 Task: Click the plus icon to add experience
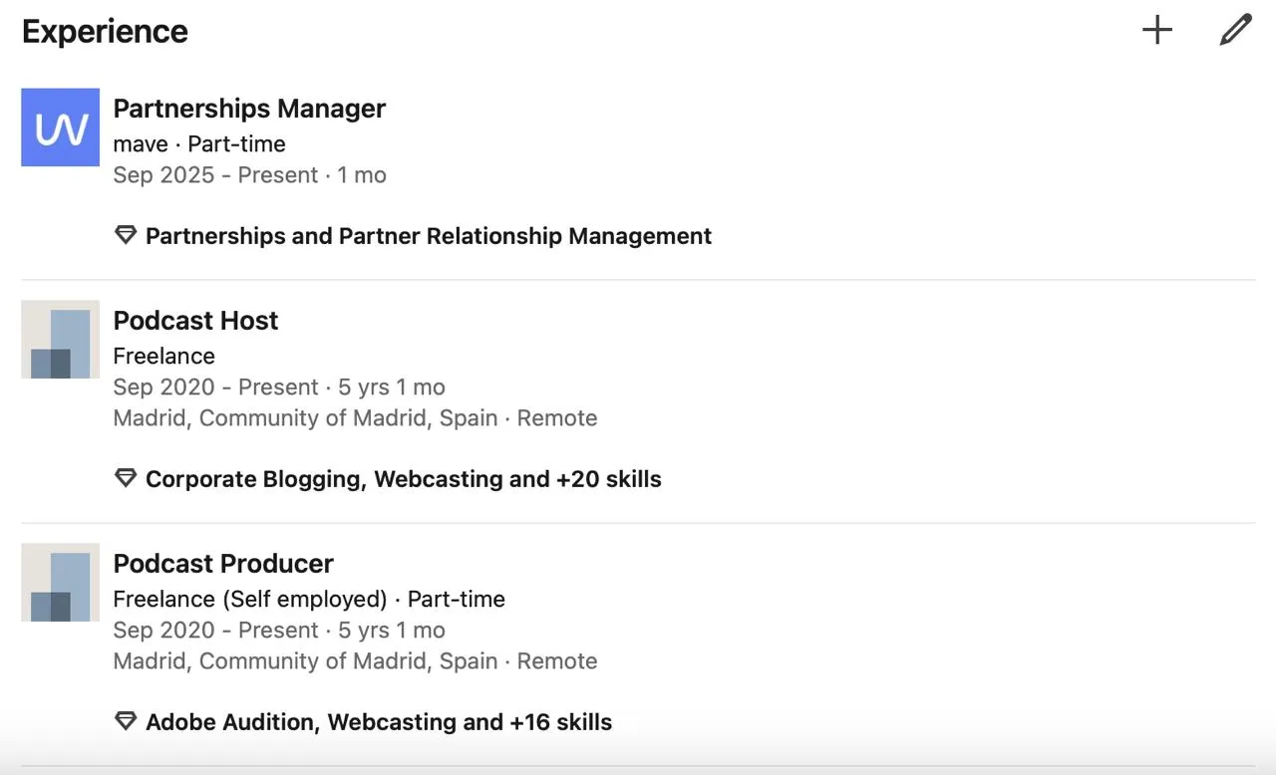coord(1157,30)
